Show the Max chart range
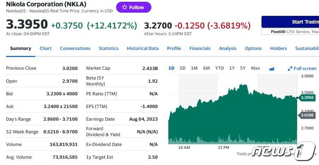 point(255,68)
